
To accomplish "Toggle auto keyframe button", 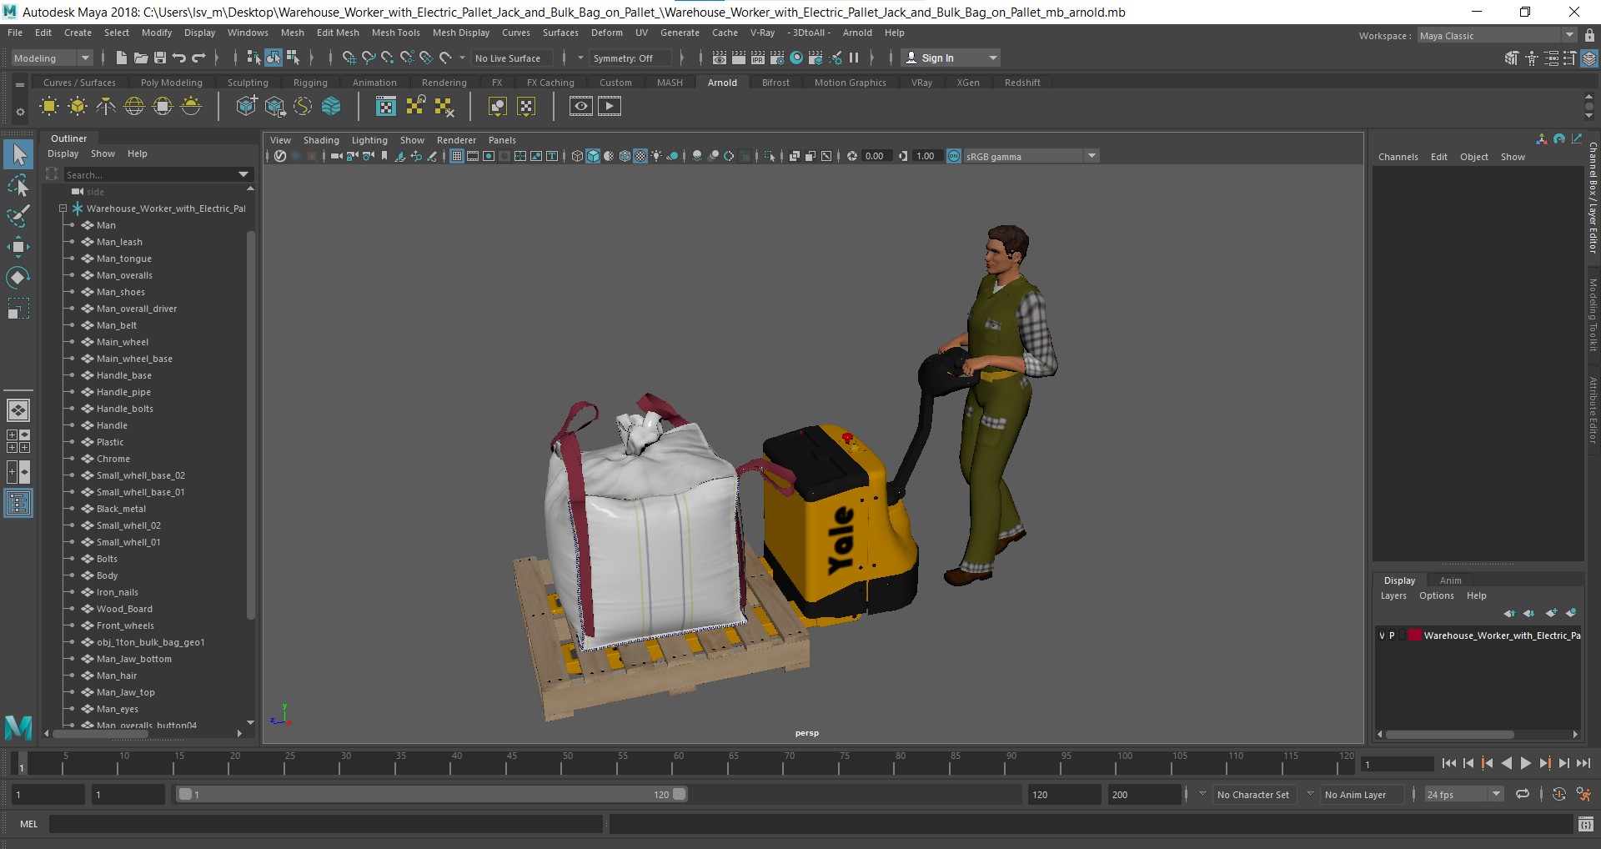I will 1559,795.
